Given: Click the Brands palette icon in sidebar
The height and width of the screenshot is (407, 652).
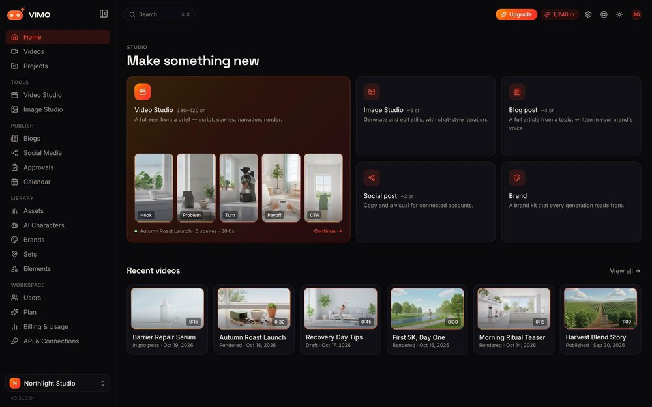Looking at the screenshot, I should pos(14,240).
